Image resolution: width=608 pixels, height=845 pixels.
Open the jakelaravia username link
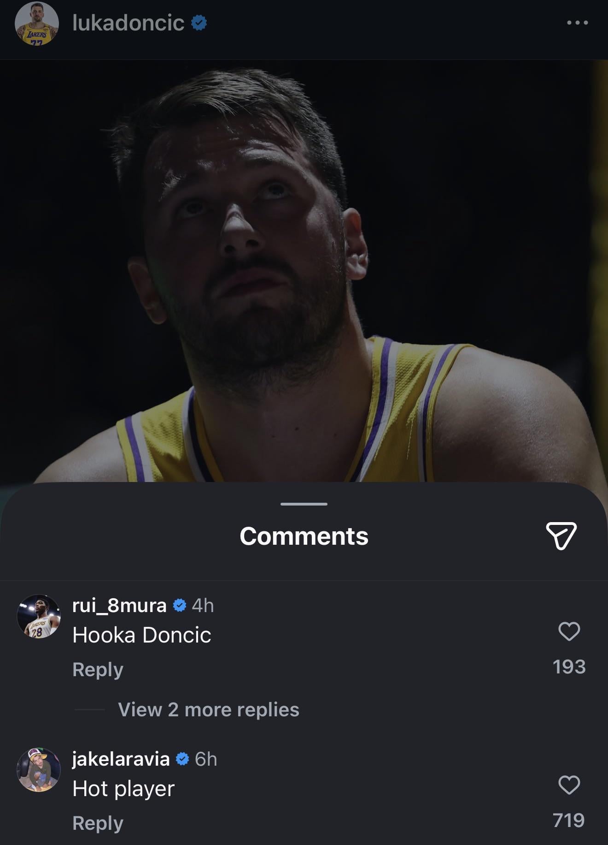(121, 759)
